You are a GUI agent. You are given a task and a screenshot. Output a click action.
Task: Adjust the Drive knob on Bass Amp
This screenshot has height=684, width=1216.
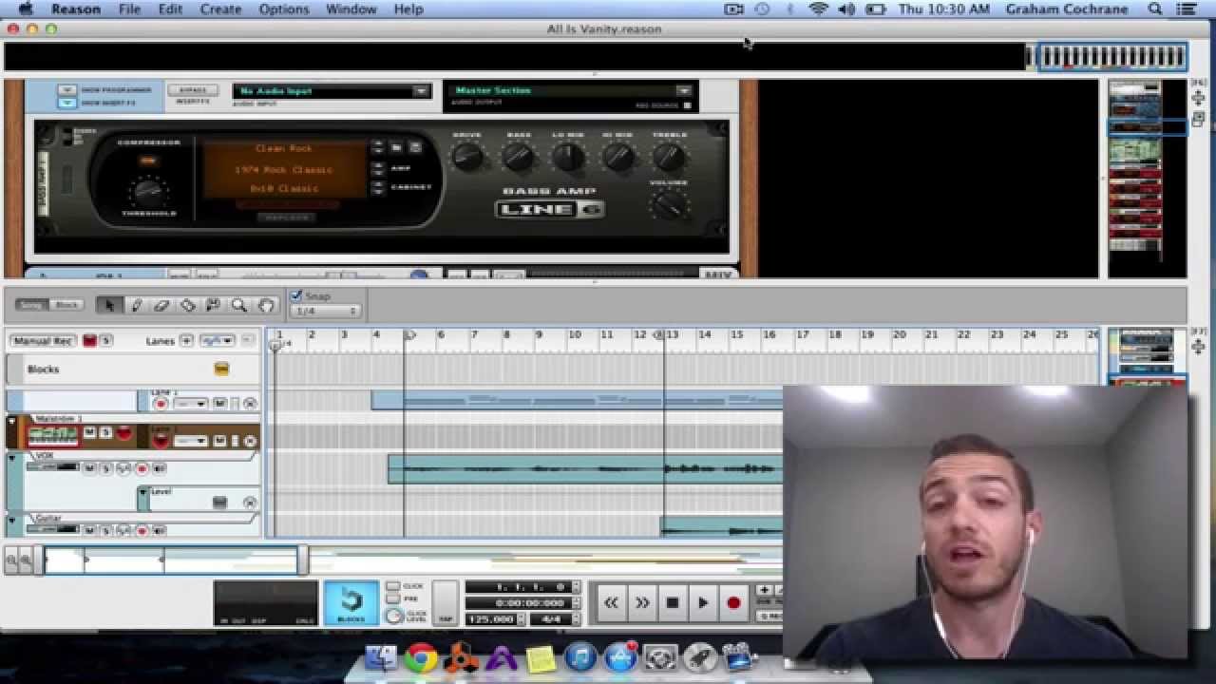click(x=466, y=158)
